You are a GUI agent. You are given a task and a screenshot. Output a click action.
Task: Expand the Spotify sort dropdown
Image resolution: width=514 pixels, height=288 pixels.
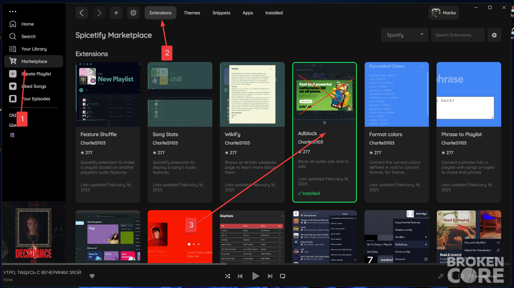coord(405,35)
